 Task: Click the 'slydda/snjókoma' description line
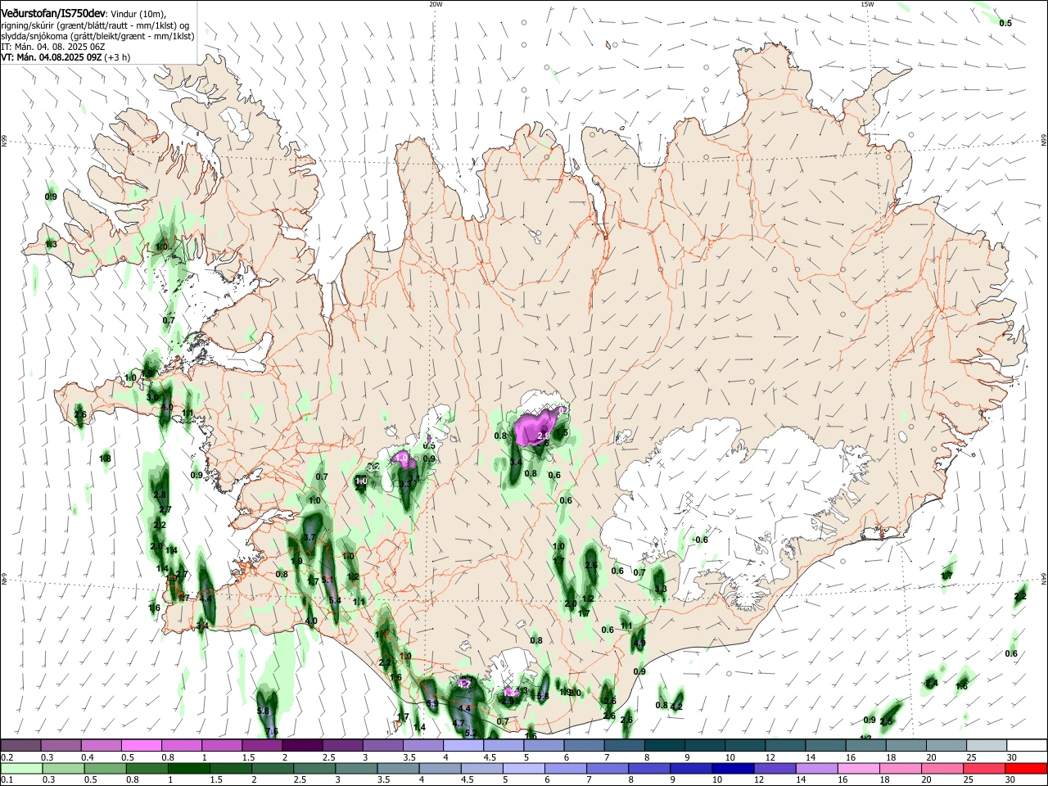[x=97, y=36]
